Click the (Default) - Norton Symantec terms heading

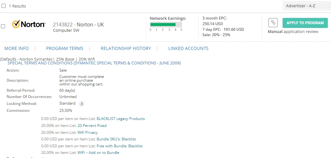click(47, 59)
